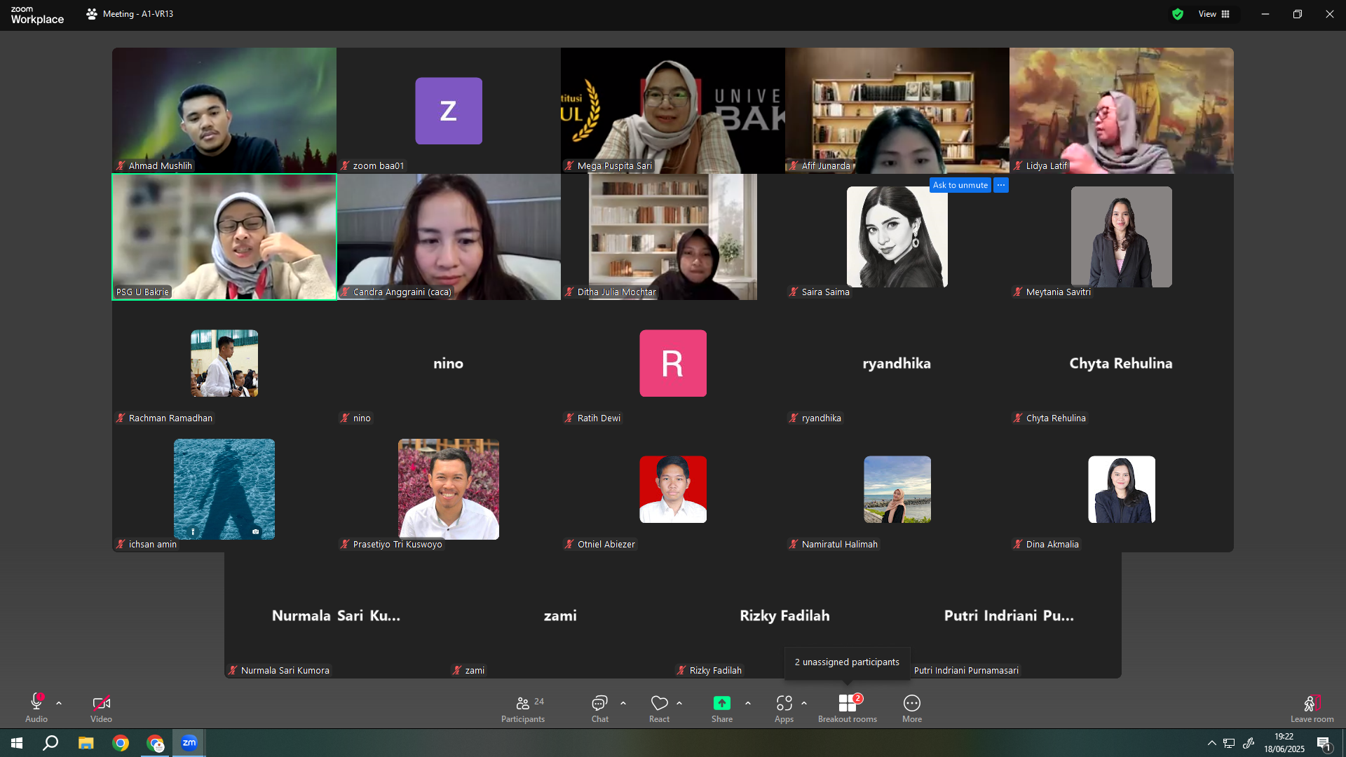Open the View layout menu

[1214, 14]
